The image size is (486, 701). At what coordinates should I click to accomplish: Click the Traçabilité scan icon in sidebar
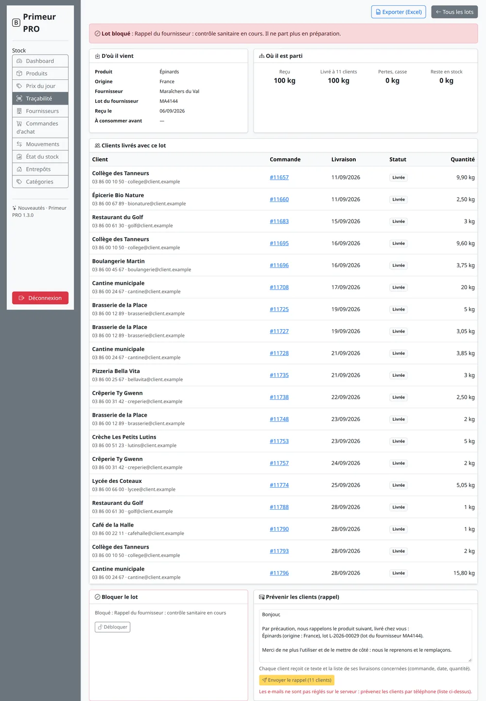[19, 98]
